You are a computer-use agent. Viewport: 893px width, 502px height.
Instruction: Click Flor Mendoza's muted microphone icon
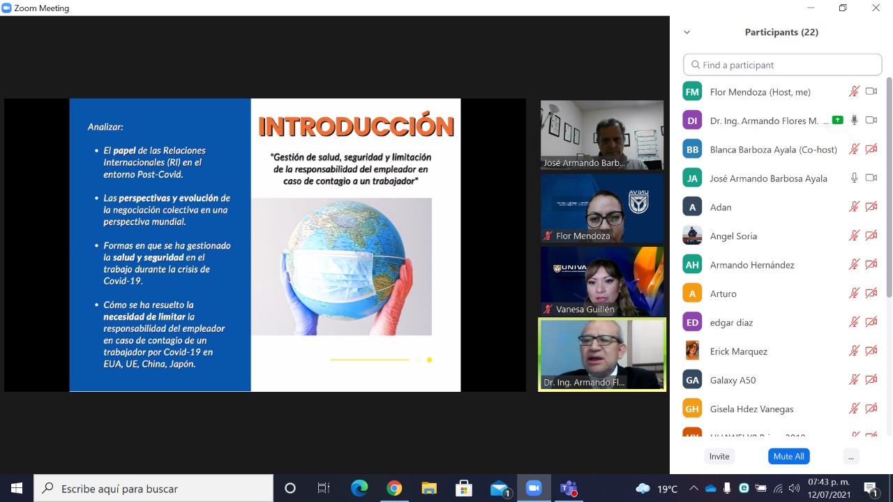click(854, 91)
